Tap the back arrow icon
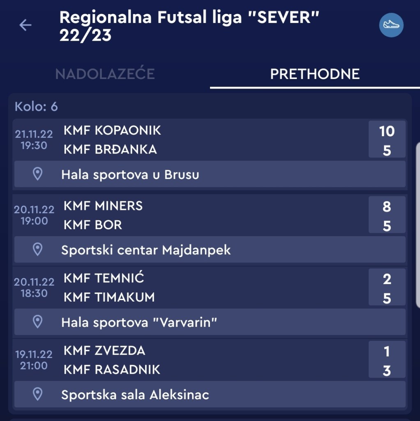This screenshot has width=420, height=421. pos(25,25)
